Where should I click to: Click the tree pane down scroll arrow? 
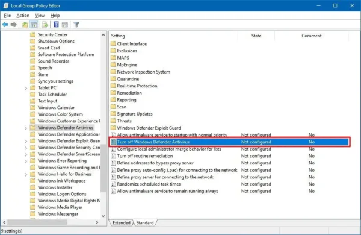tap(103, 216)
